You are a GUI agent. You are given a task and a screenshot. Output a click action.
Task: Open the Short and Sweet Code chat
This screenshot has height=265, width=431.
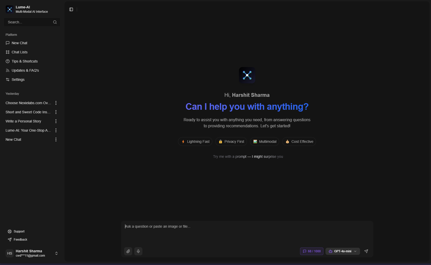tap(28, 112)
